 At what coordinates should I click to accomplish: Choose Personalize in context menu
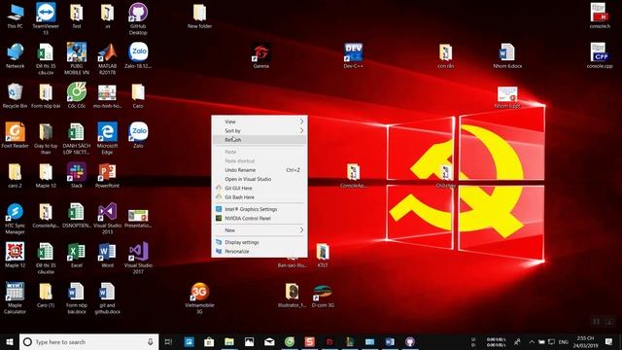click(259, 251)
